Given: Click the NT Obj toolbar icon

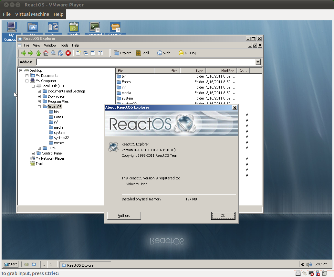Looking at the screenshot, I should point(187,53).
